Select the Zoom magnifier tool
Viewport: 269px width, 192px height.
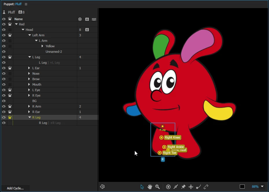click(157, 187)
